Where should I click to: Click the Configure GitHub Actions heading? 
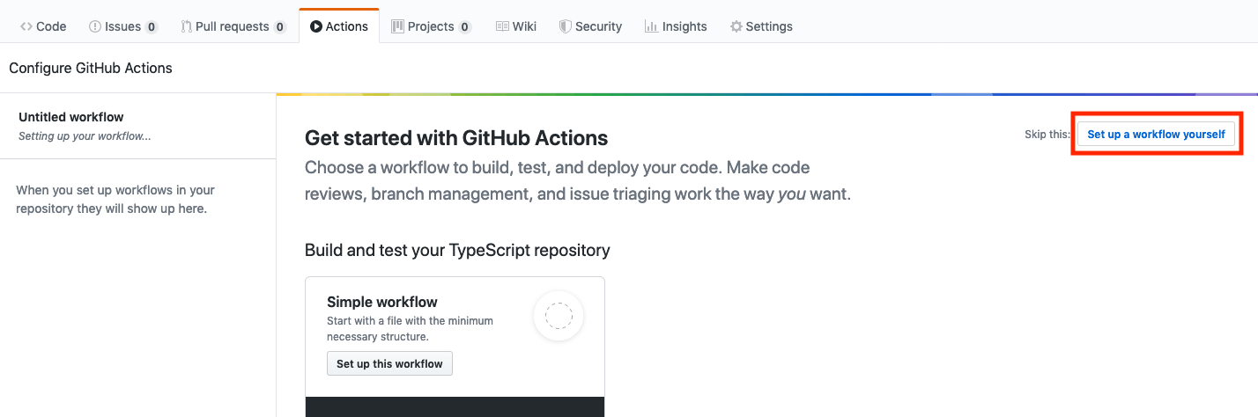coord(91,68)
